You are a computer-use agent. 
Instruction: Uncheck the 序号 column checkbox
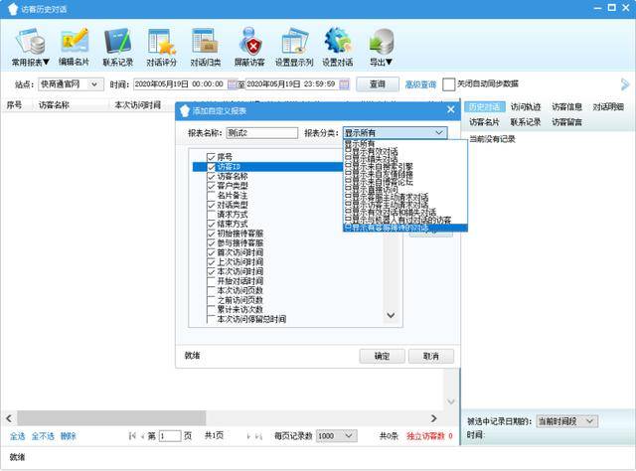point(211,157)
